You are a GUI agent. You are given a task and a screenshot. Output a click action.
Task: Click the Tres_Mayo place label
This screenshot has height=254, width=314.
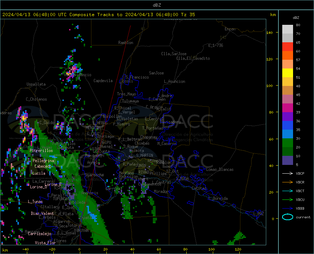pos(126,94)
